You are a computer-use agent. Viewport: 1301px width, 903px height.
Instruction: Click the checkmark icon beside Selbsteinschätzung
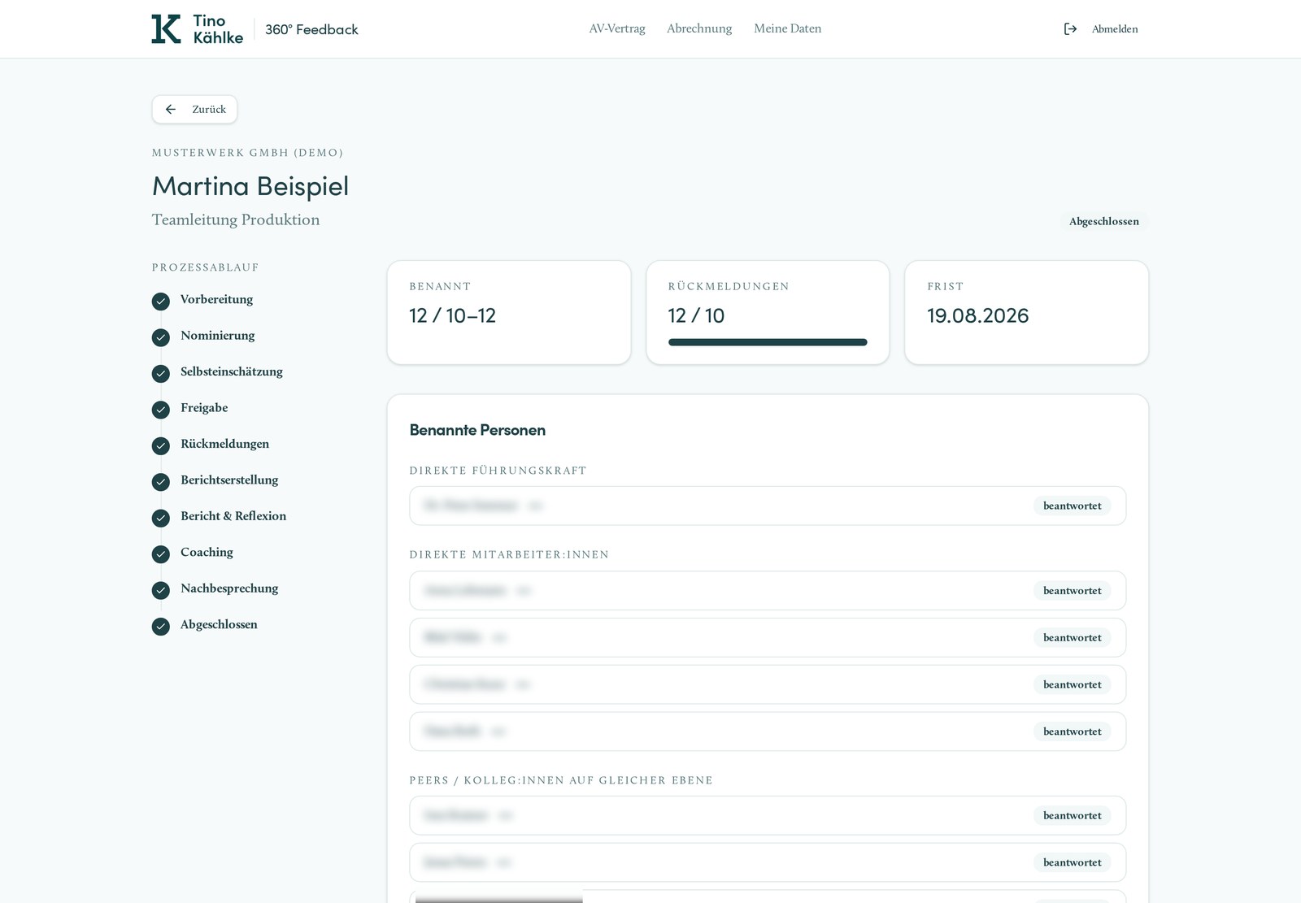[x=161, y=373]
